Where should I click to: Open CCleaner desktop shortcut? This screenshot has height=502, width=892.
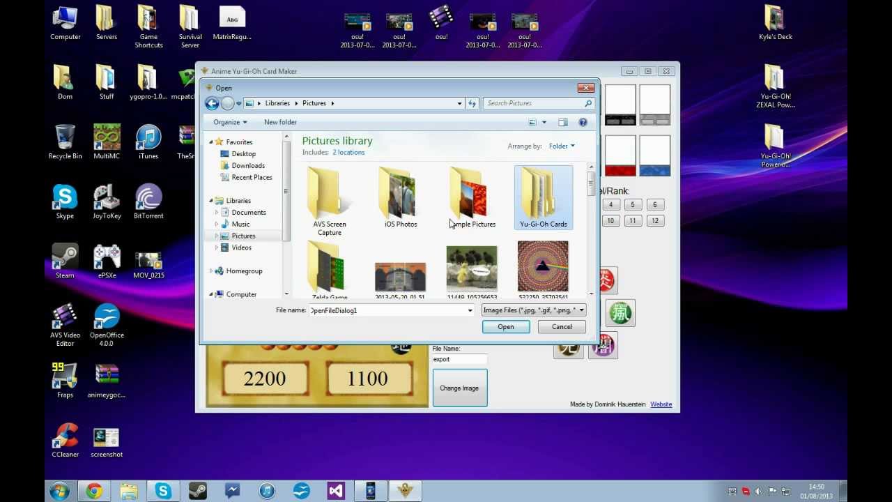coord(65,441)
